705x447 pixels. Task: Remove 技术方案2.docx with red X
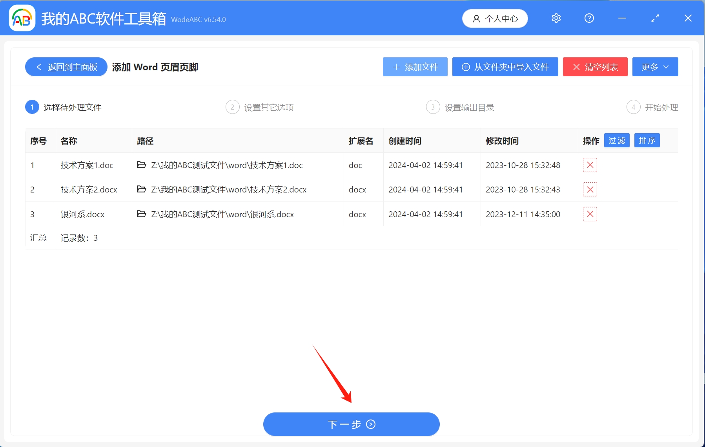coord(590,189)
